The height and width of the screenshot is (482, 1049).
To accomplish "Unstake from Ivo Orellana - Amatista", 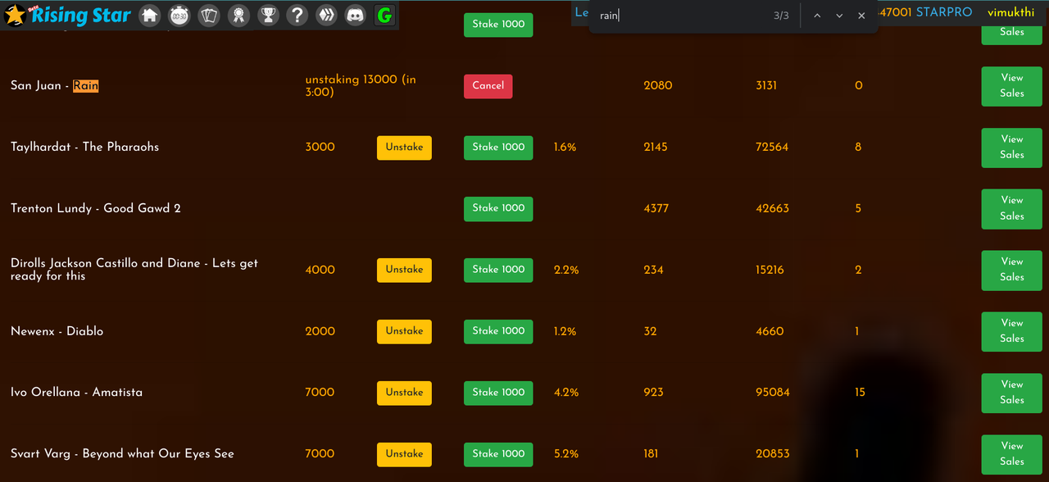I will click(404, 393).
